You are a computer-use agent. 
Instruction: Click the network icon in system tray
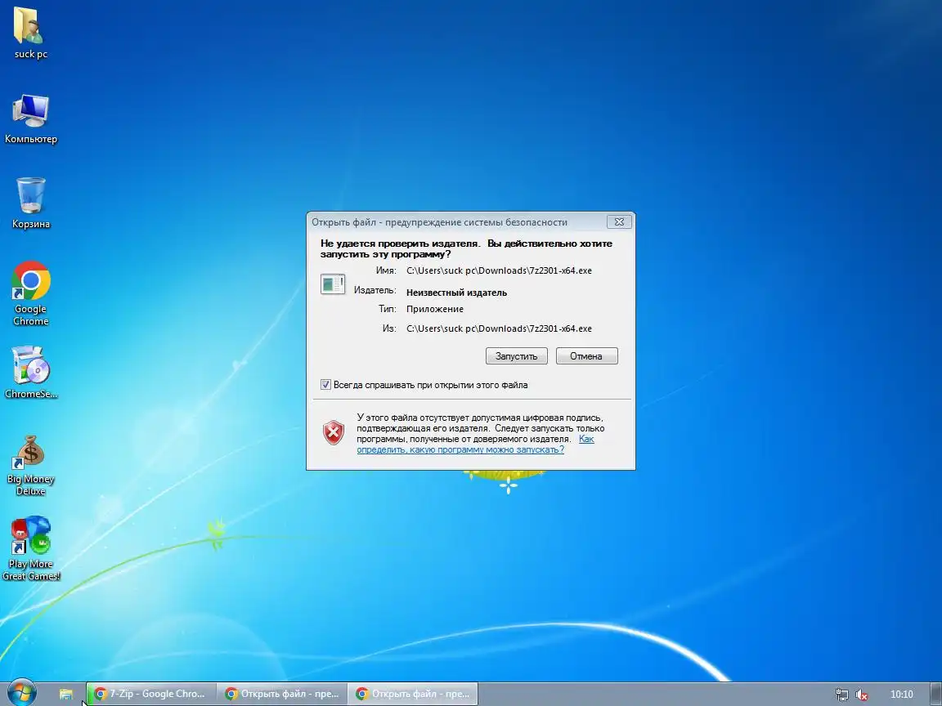tap(841, 695)
